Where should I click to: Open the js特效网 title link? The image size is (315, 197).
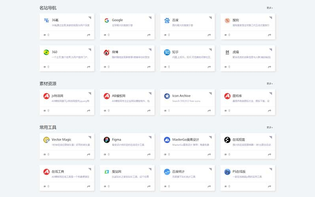point(58,96)
